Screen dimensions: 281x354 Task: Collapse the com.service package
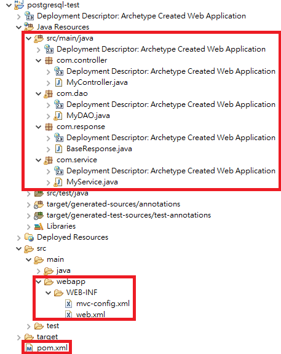[x=39, y=160]
